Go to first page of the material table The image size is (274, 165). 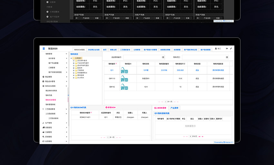[x=159, y=102]
